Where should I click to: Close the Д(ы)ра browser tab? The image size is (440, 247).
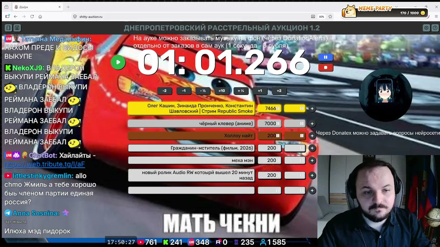[x=59, y=7]
